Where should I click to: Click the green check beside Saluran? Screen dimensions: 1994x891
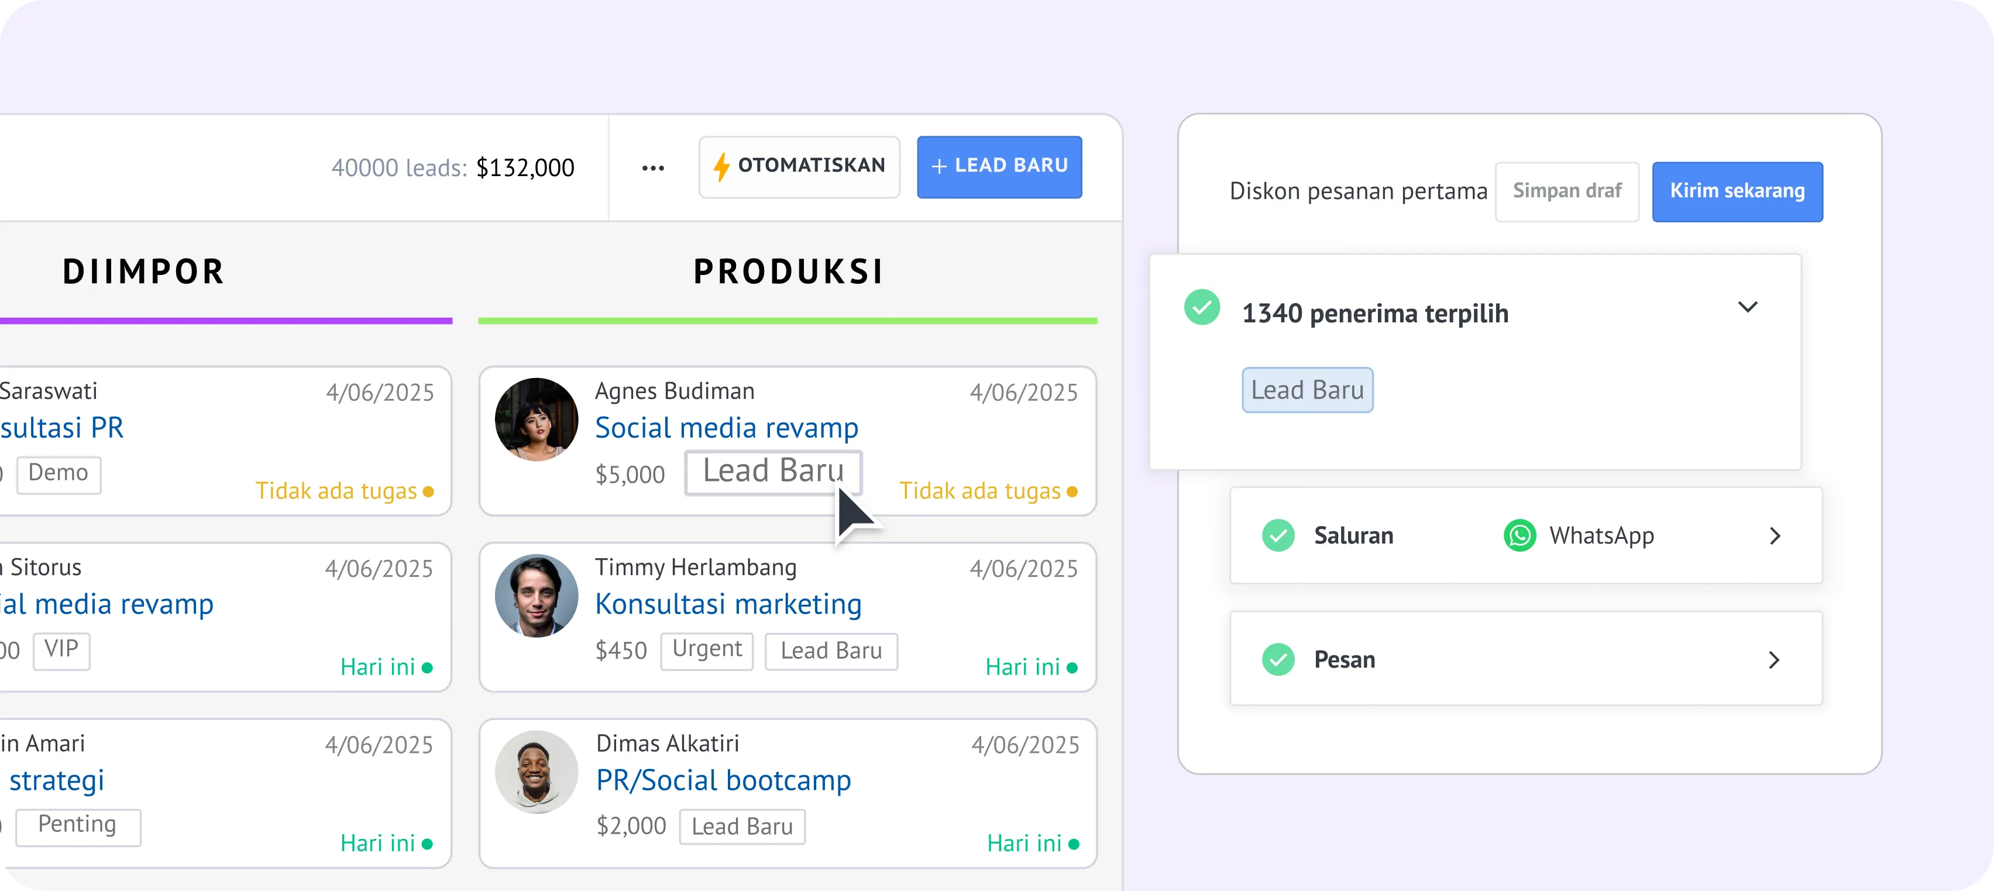(x=1278, y=536)
